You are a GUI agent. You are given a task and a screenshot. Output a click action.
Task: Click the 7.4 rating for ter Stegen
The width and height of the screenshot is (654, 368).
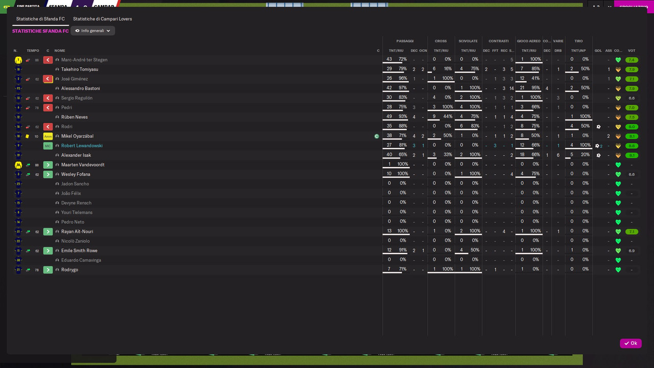pyautogui.click(x=632, y=60)
